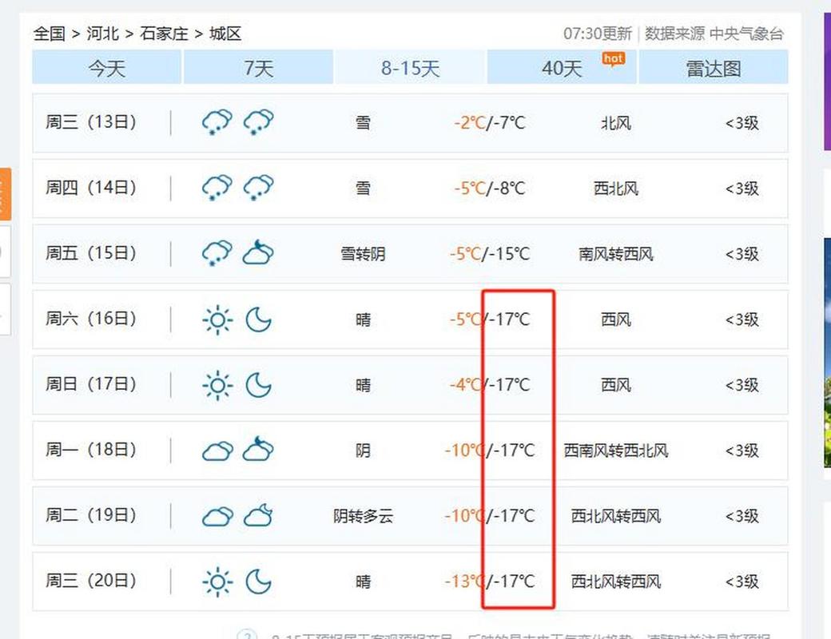Click the partly cloudy night icon for 周二 (19日)
This screenshot has height=639, width=831.
(259, 515)
